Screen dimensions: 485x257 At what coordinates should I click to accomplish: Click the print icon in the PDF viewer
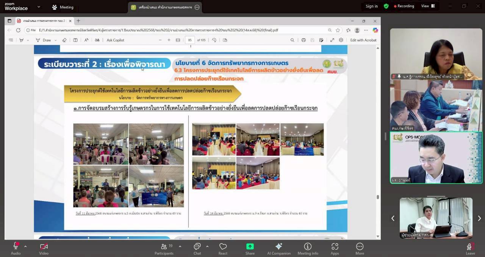(304, 40)
